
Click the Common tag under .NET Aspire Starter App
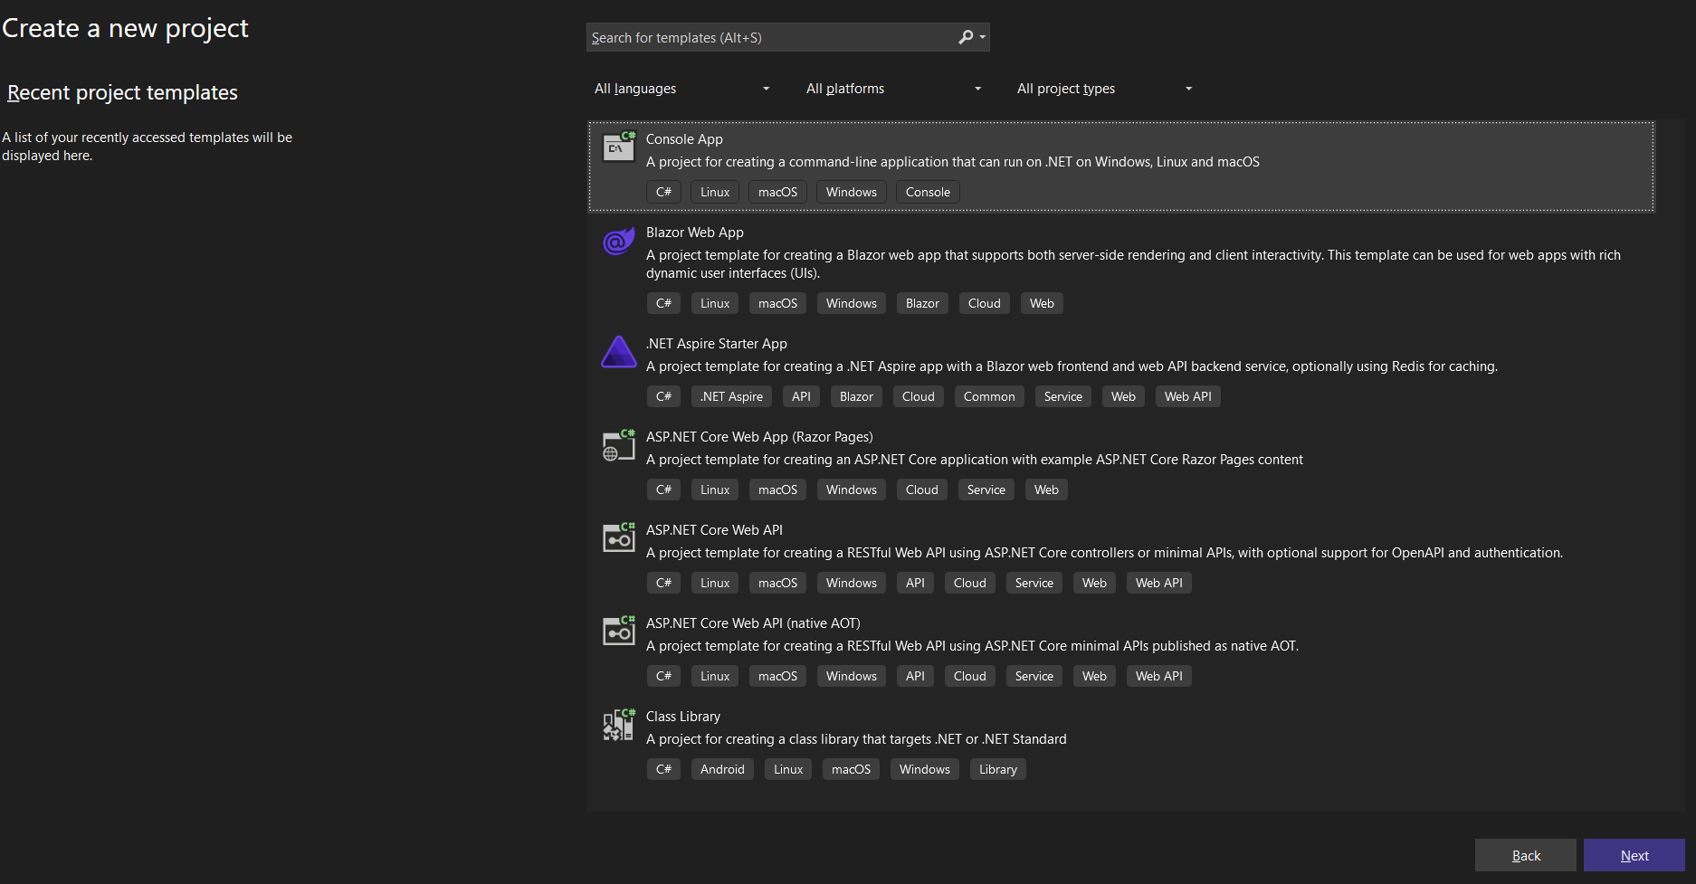click(x=989, y=396)
